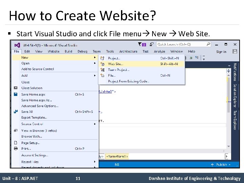Click the editor split handle icon
The width and height of the screenshot is (244, 183).
[x=228, y=71]
